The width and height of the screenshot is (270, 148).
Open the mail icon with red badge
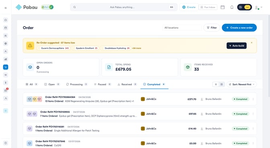click(x=6, y=90)
